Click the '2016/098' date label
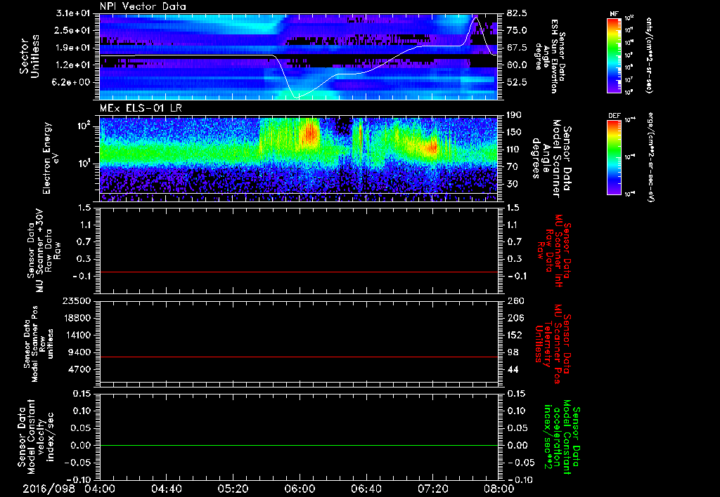720x497 pixels. 49,489
